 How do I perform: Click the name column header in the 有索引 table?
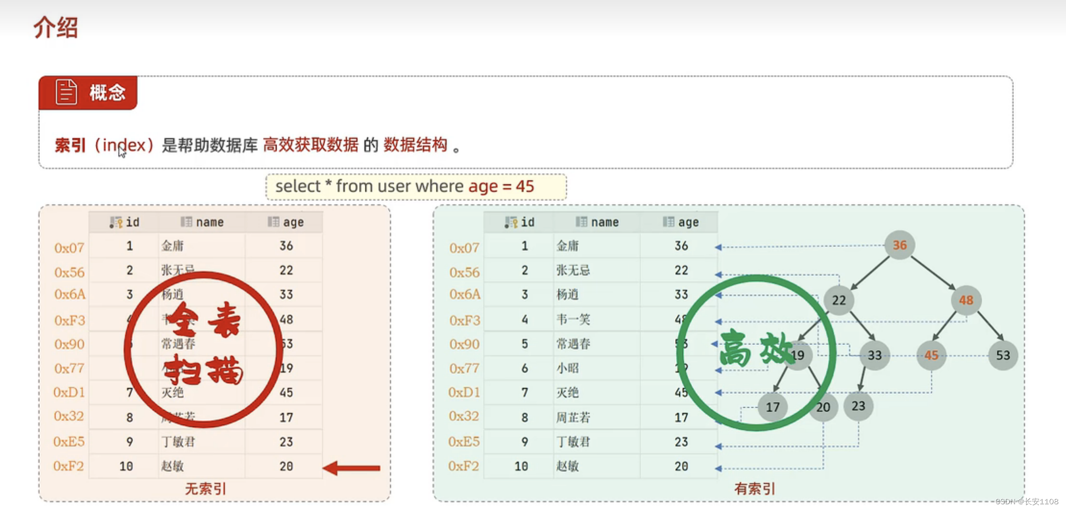597,222
